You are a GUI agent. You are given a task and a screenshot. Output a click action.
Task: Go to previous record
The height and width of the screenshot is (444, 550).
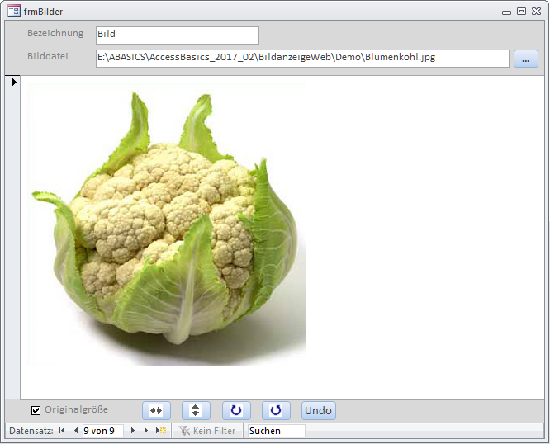[x=76, y=431]
